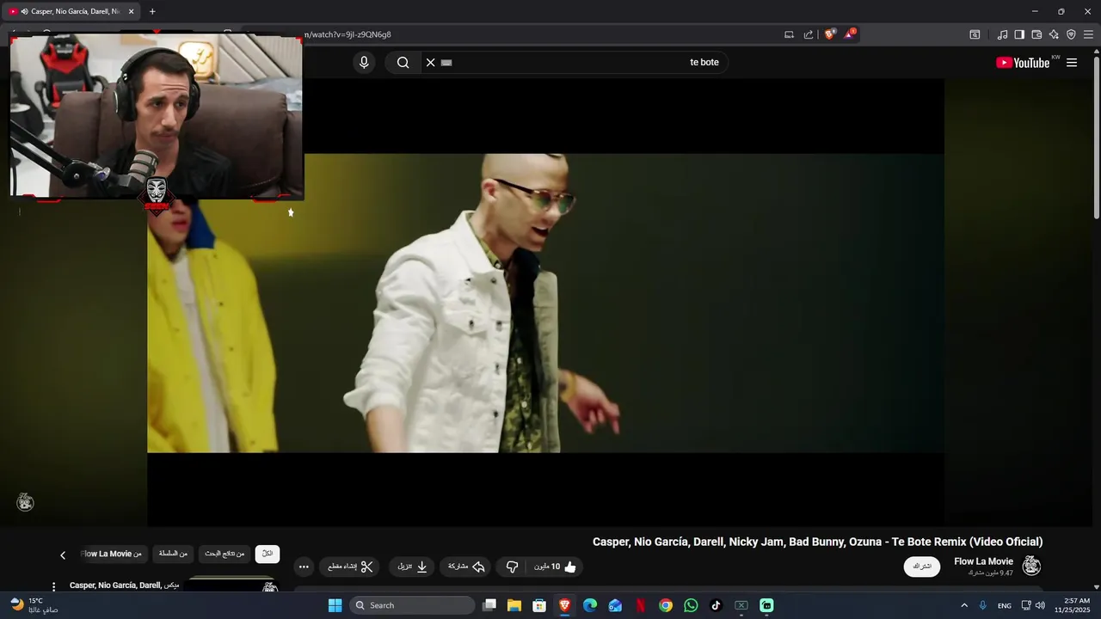Click the subscribe (اشتراك) button

pos(921,567)
